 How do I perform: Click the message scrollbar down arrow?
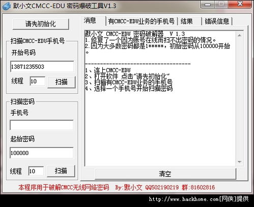(x=239, y=162)
